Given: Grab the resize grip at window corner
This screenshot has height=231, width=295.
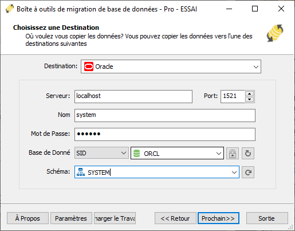Looking at the screenshot, I should pyautogui.click(x=290, y=227).
